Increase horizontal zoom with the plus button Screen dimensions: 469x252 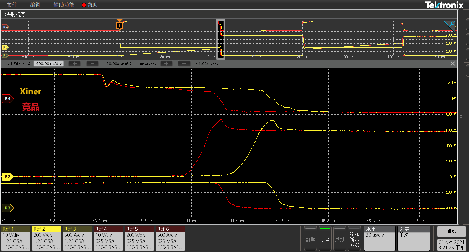click(75, 63)
